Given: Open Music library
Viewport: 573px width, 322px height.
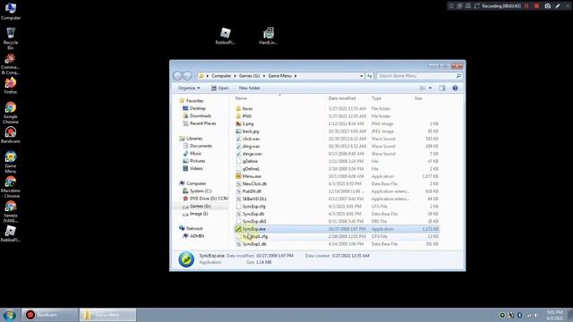Looking at the screenshot, I should [195, 153].
